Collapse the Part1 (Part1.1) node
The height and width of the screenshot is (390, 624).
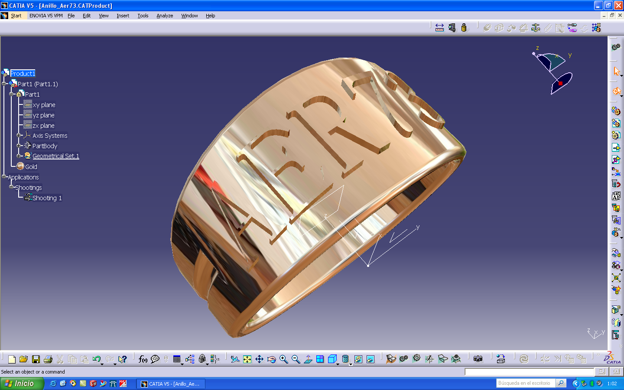(4, 84)
